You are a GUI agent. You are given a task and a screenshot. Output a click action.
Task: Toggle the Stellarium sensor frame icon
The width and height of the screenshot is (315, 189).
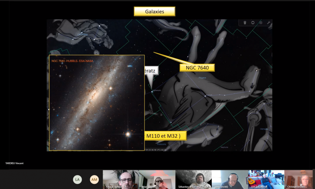click(253, 23)
